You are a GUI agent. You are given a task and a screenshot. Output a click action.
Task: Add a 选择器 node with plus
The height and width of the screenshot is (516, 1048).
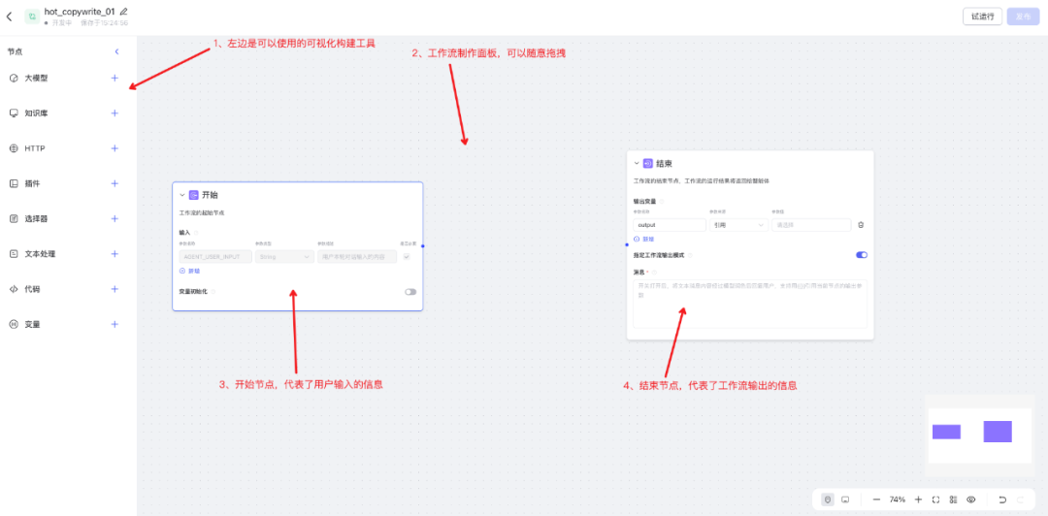point(115,218)
